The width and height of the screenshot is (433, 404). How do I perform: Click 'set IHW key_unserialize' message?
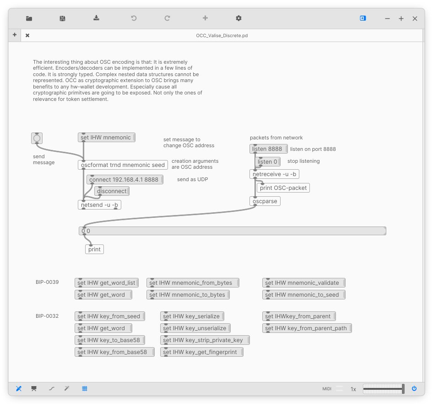(x=195, y=328)
